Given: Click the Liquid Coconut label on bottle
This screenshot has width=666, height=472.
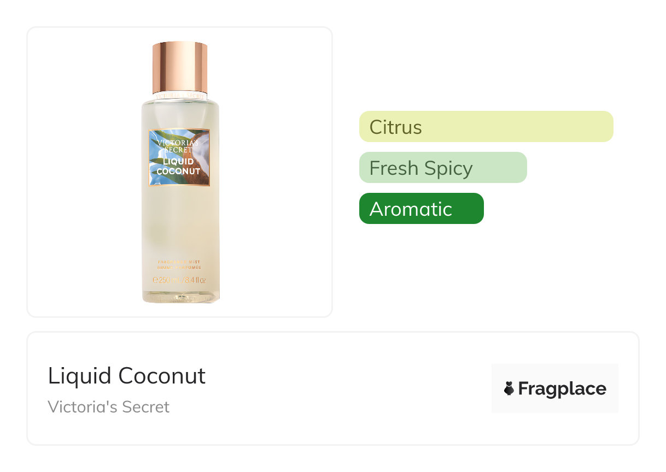Looking at the screenshot, I should [178, 166].
